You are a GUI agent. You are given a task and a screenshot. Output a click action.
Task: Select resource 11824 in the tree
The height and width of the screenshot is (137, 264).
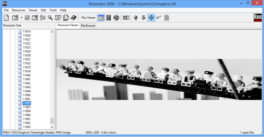[27, 51]
